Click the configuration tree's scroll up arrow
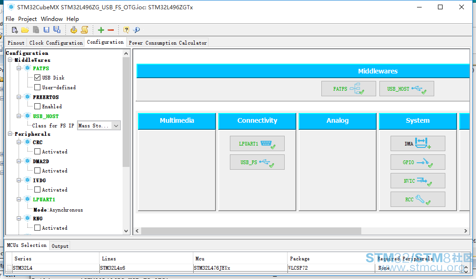The image size is (476, 279). 126,53
